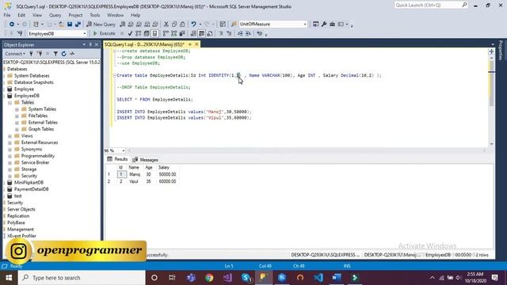Expand the FileTables folder
The image size is (507, 285).
pyautogui.click(x=17, y=116)
